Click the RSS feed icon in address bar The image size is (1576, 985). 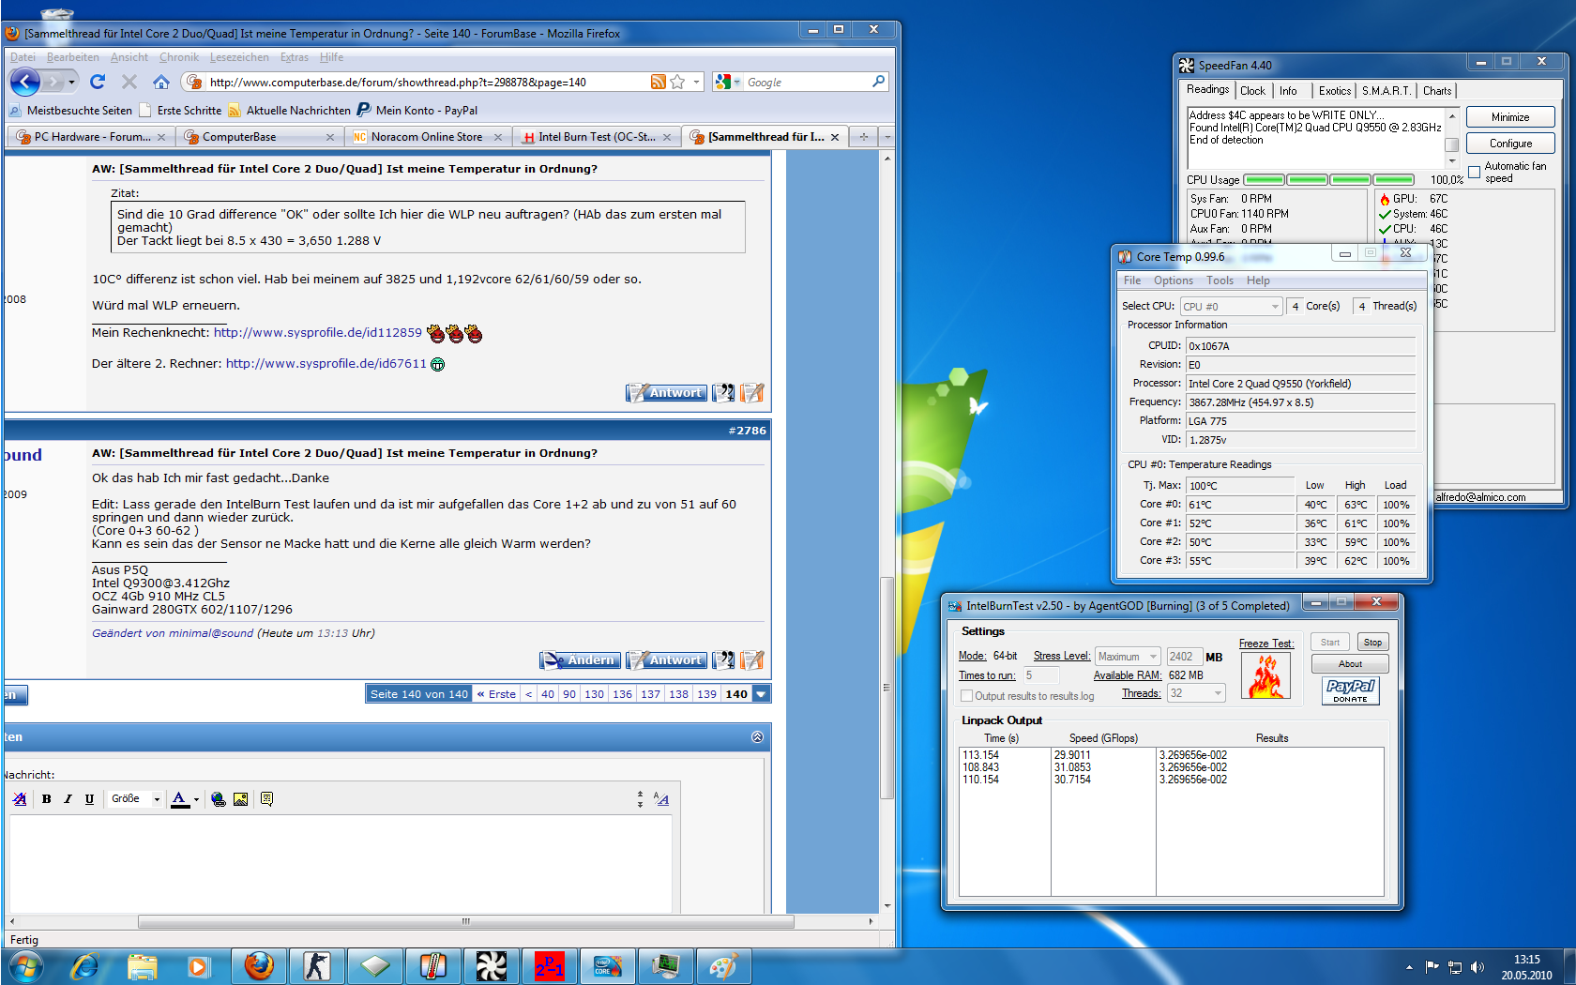click(x=659, y=82)
